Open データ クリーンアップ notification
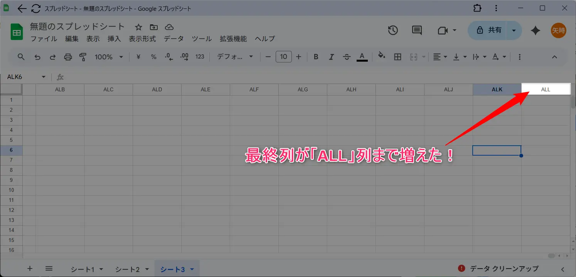 click(x=498, y=269)
